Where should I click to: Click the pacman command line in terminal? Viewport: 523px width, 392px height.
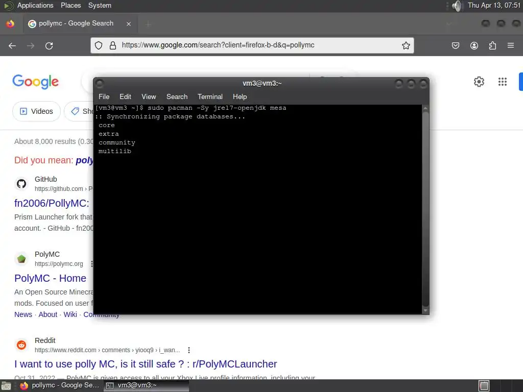point(191,108)
